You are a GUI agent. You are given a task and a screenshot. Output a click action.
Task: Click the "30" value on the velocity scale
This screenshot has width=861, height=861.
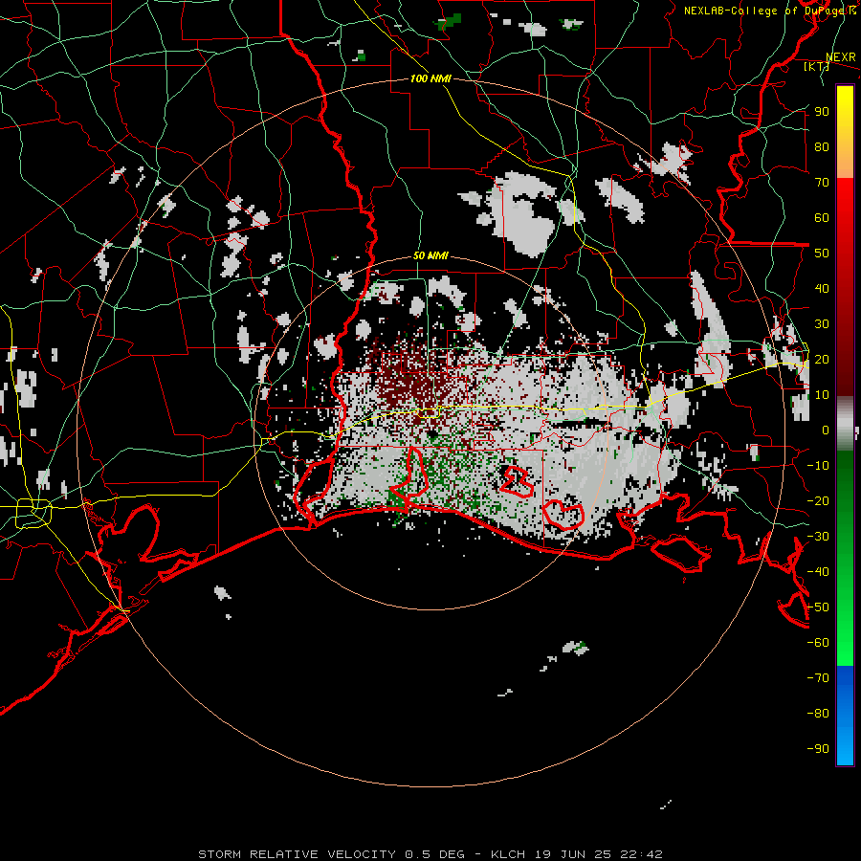click(822, 324)
